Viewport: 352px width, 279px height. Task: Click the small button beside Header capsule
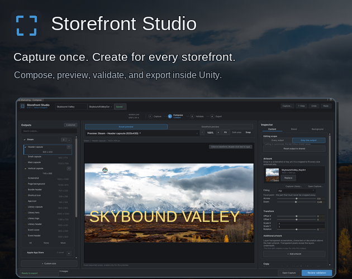tap(69, 147)
